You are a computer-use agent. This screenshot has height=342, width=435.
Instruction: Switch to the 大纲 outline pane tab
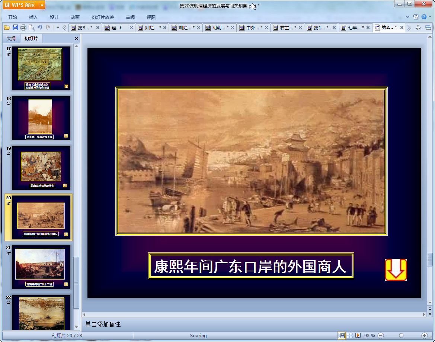coord(11,39)
